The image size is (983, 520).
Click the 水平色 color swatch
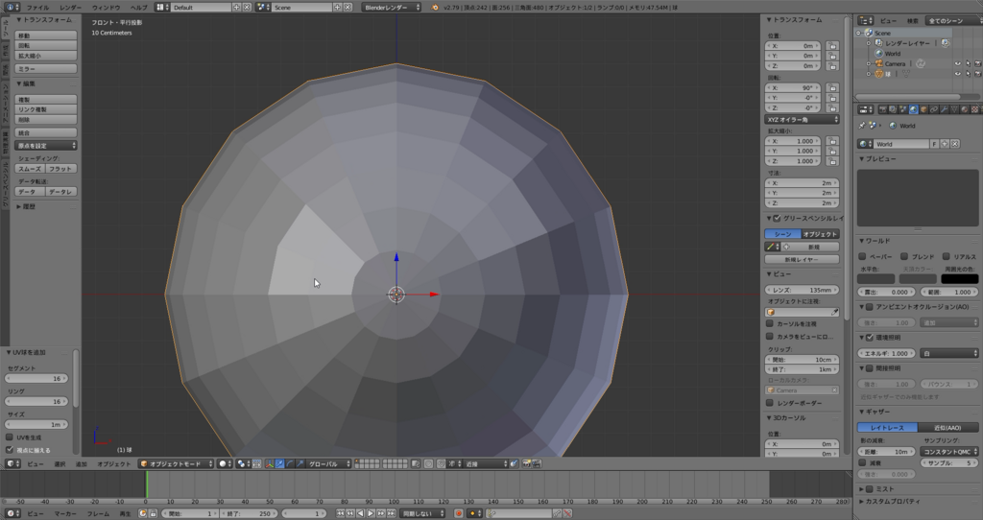pyautogui.click(x=875, y=279)
